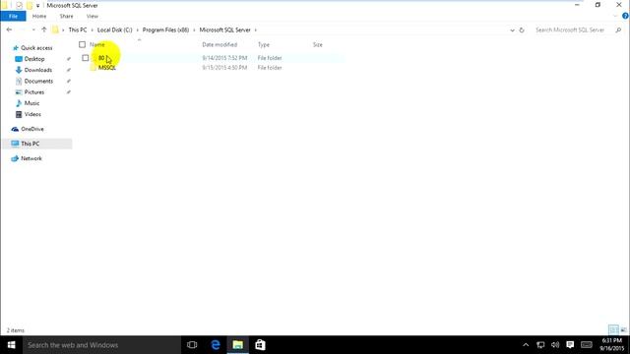This screenshot has height=354, width=630.
Task: Open the touch keyboard tray icon
Action: (x=587, y=345)
